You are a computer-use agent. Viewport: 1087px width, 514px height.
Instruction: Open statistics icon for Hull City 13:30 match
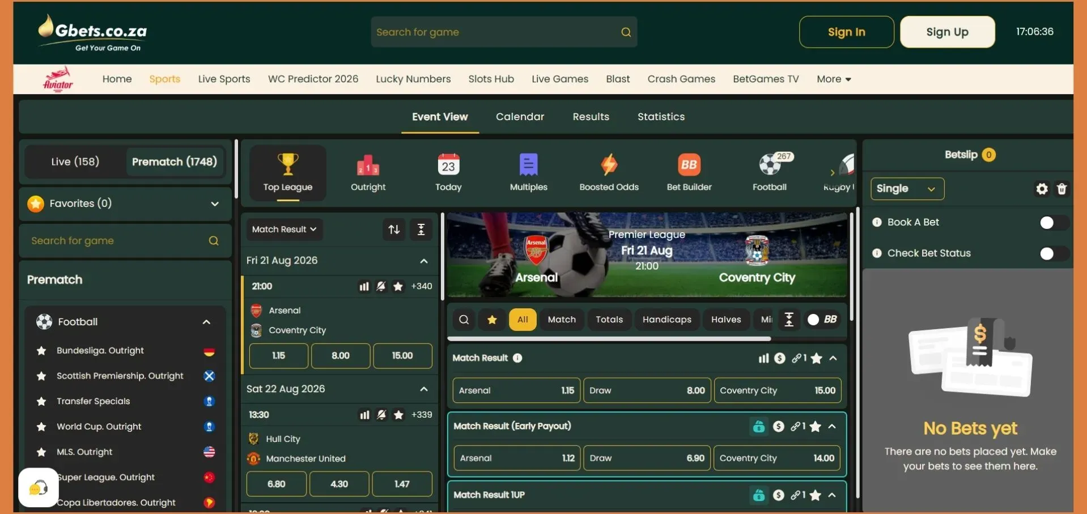(364, 415)
